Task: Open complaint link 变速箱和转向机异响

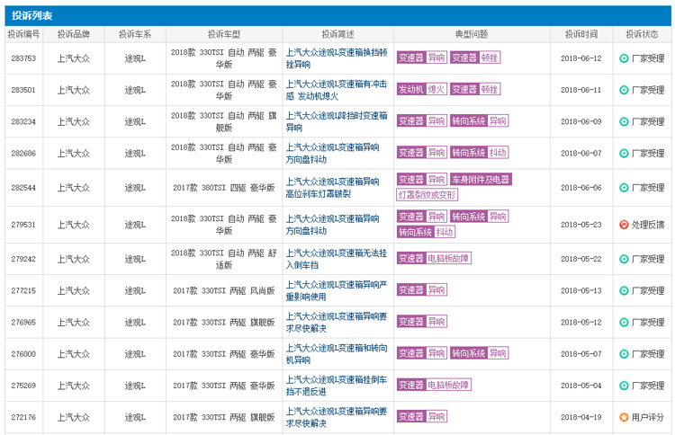Action: [337, 354]
